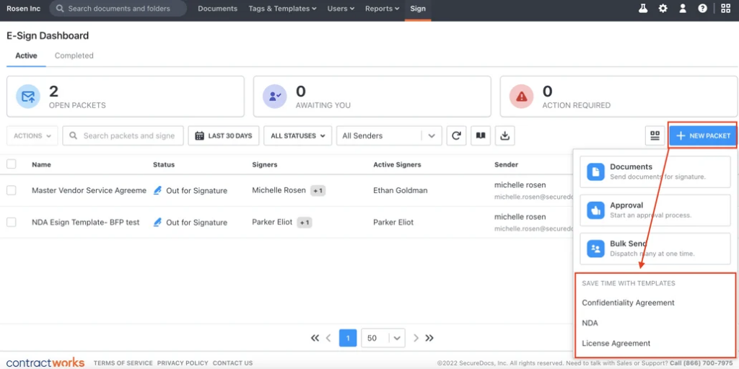
Task: Click the open book guide icon
Action: coord(480,135)
